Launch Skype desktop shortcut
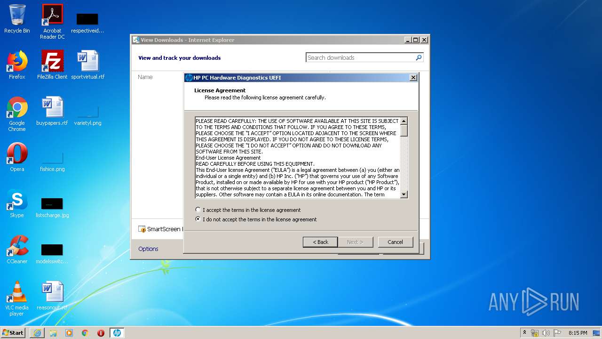Image resolution: width=602 pixels, height=339 pixels. tap(17, 203)
